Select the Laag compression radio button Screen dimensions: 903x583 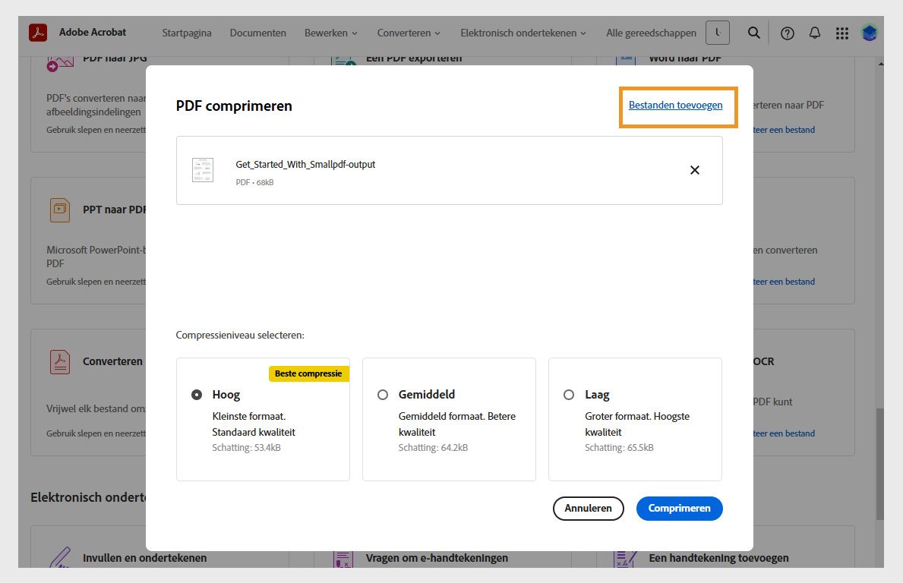pyautogui.click(x=569, y=395)
